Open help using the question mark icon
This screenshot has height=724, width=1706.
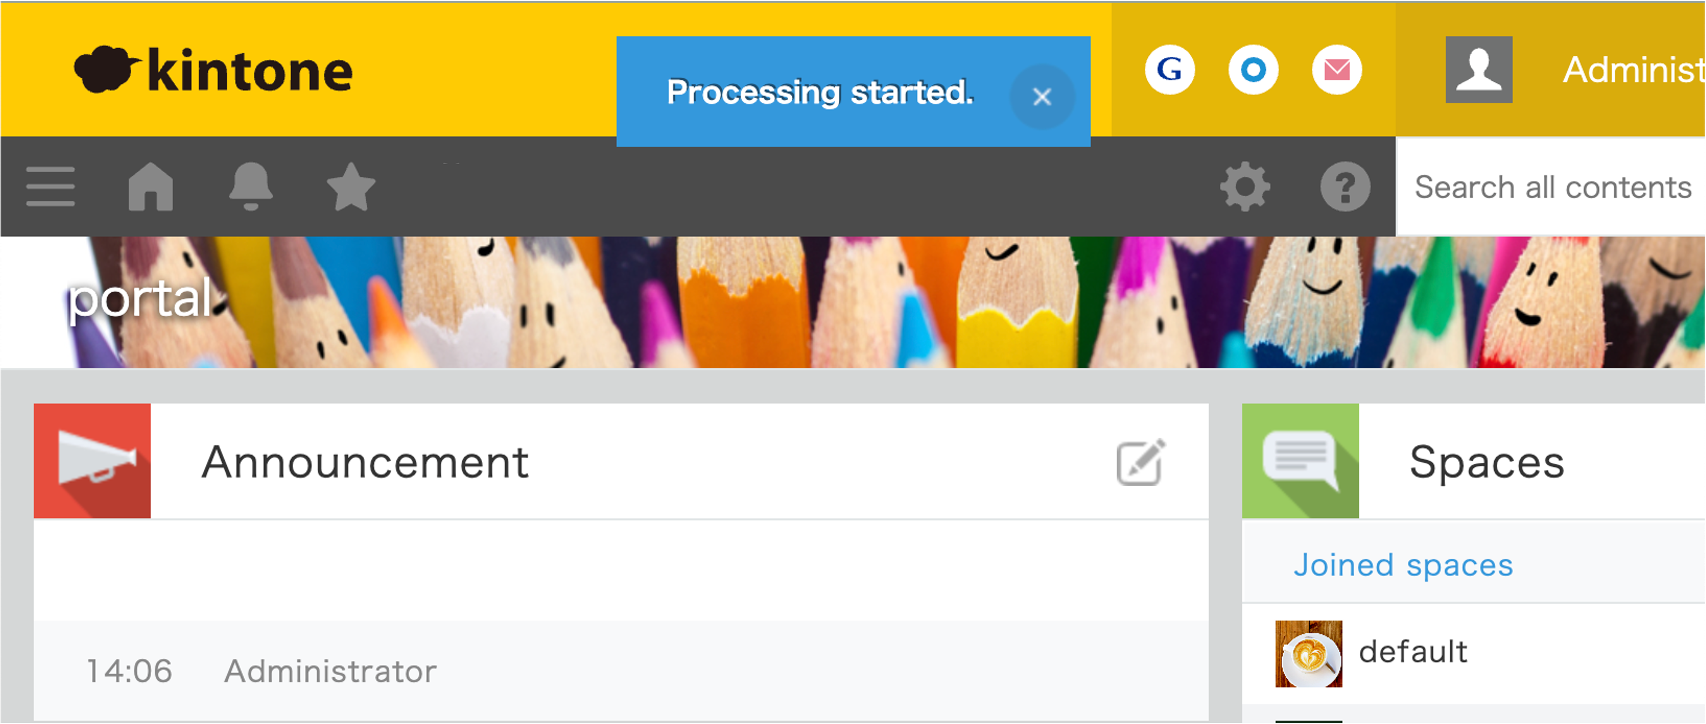point(1345,187)
